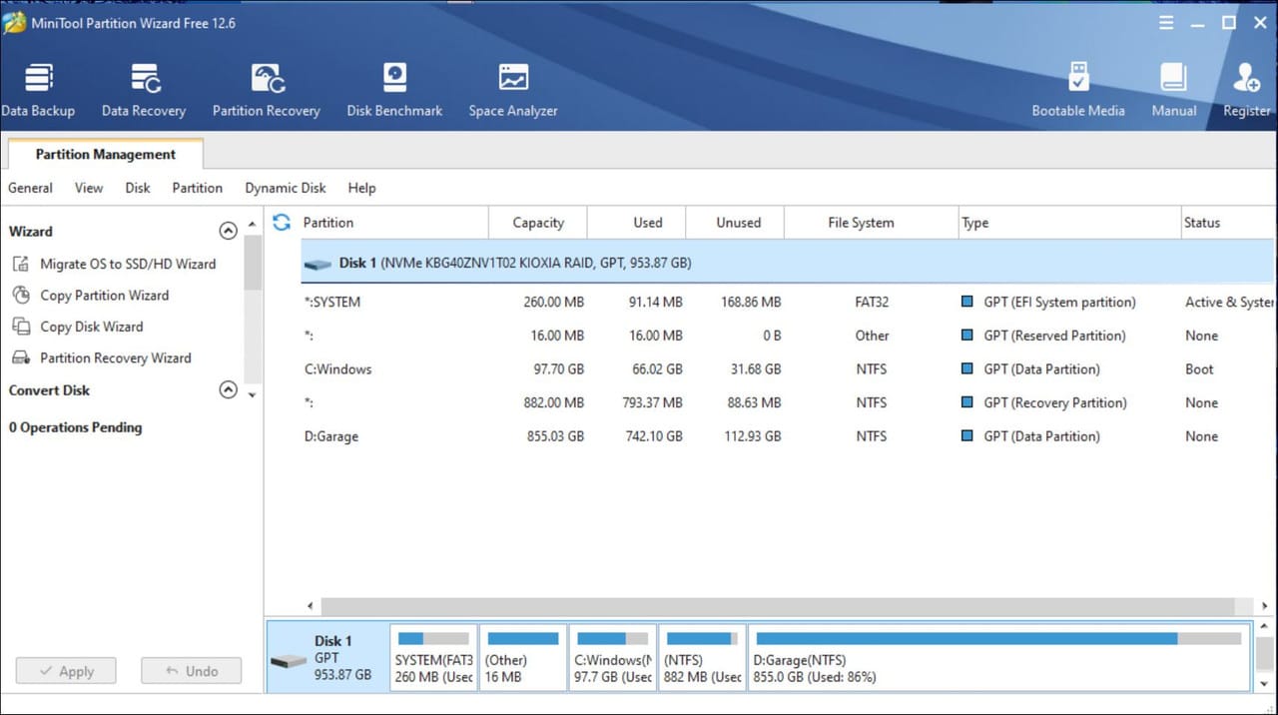Screen dimensions: 1278x715
Task: Launch Migrate OS to SSD/HD Wizard
Action: click(128, 265)
